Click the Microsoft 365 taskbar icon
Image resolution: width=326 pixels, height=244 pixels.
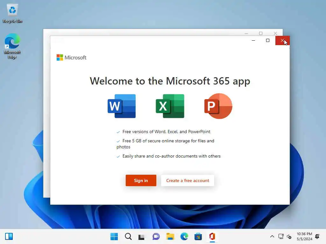coord(212,236)
